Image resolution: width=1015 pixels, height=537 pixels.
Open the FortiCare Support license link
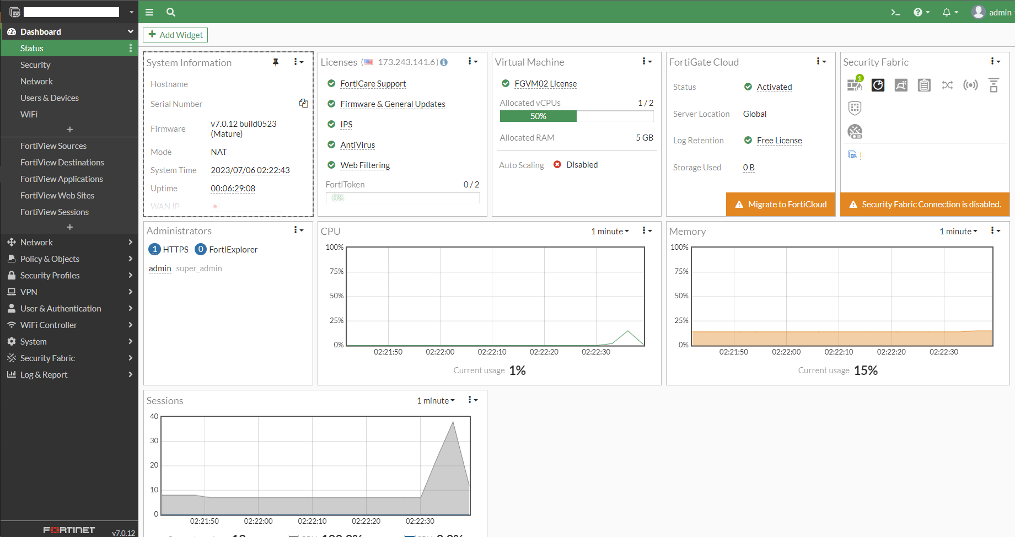tap(373, 84)
